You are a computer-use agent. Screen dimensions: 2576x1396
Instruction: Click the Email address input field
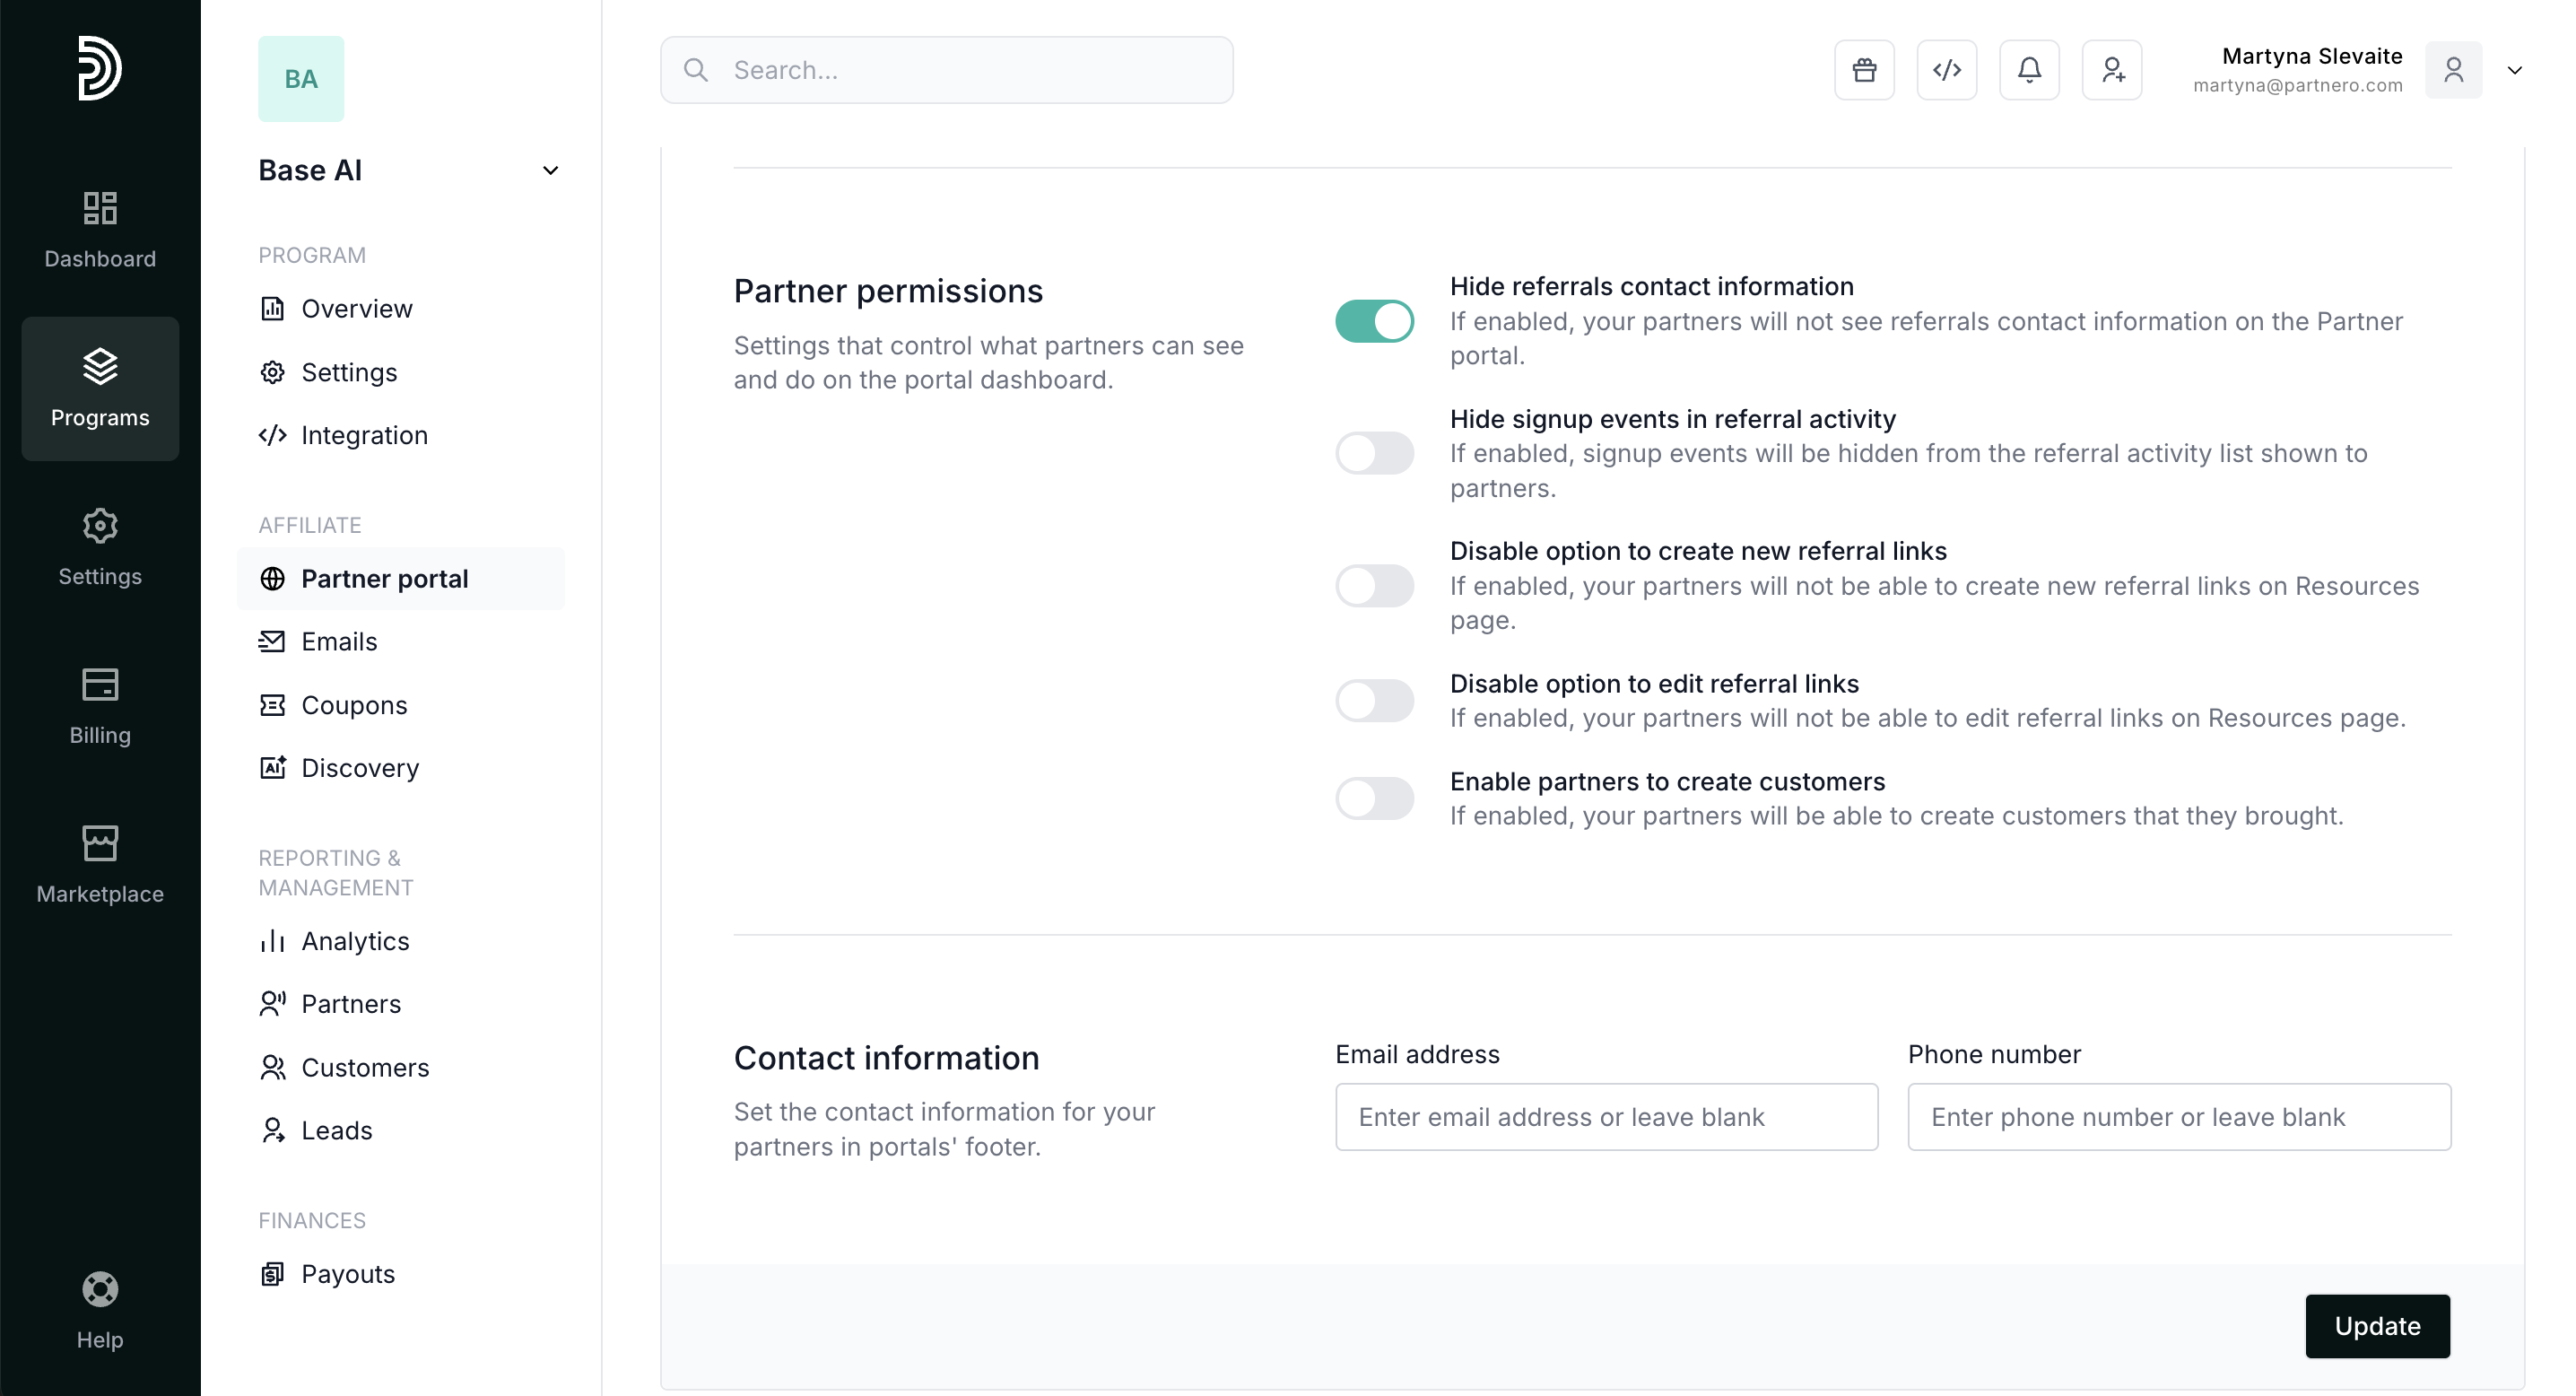[x=1606, y=1117]
